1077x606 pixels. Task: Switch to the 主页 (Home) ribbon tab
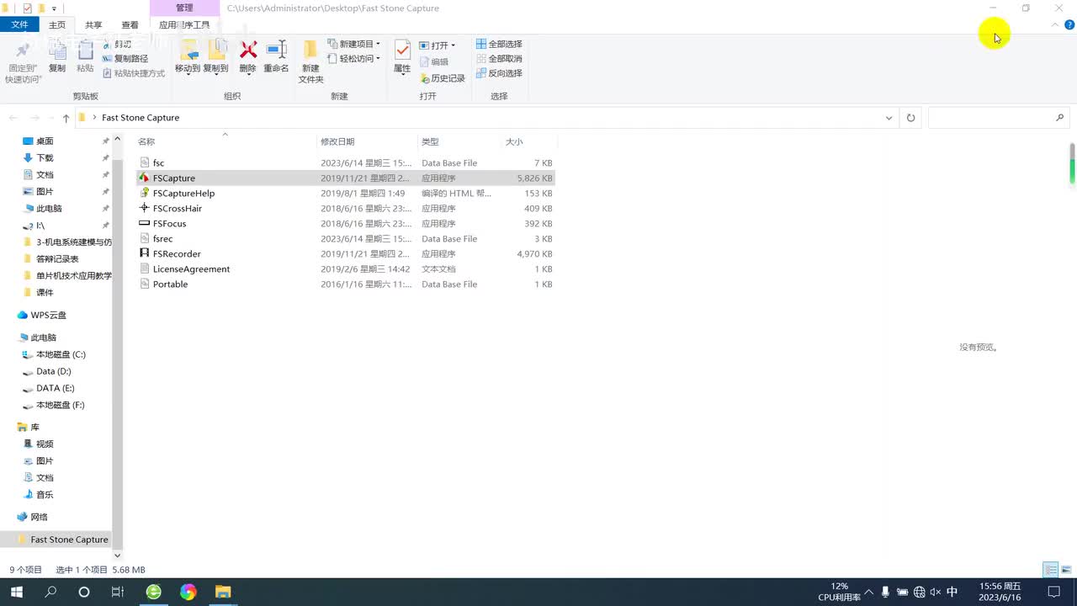pos(57,25)
